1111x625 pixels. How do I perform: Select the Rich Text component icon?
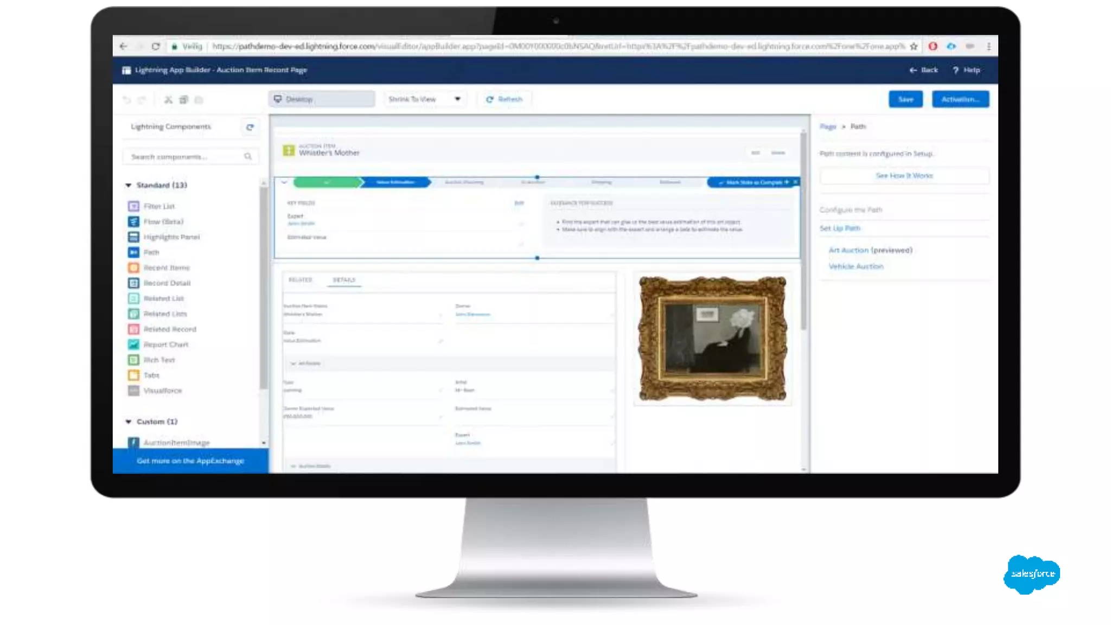click(133, 360)
